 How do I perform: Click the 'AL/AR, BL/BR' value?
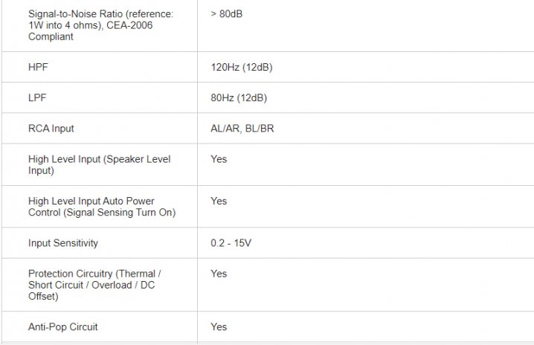242,129
